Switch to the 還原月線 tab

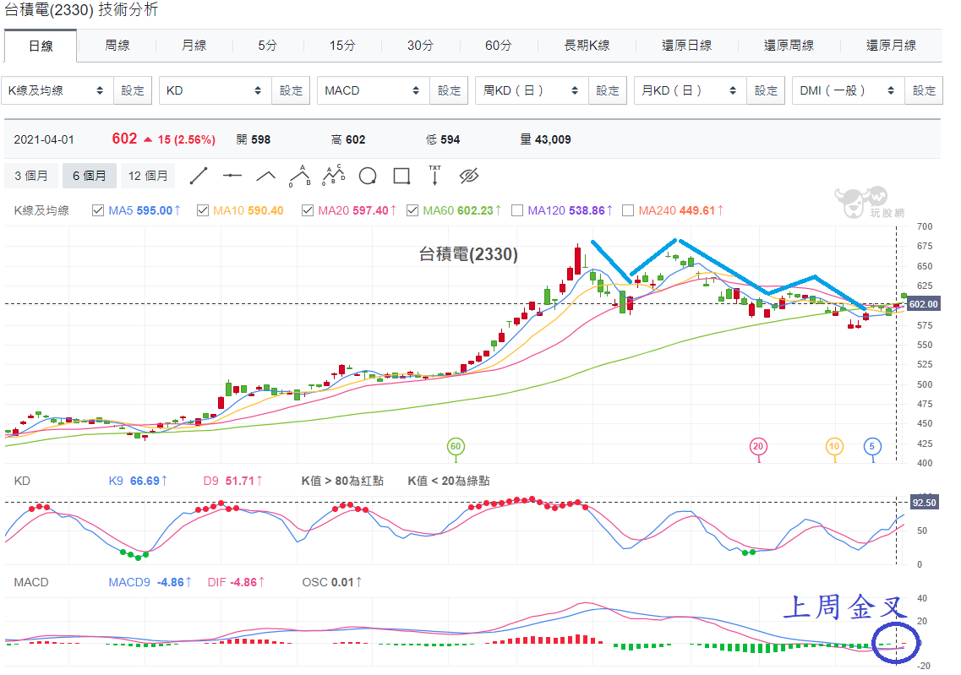click(x=891, y=46)
